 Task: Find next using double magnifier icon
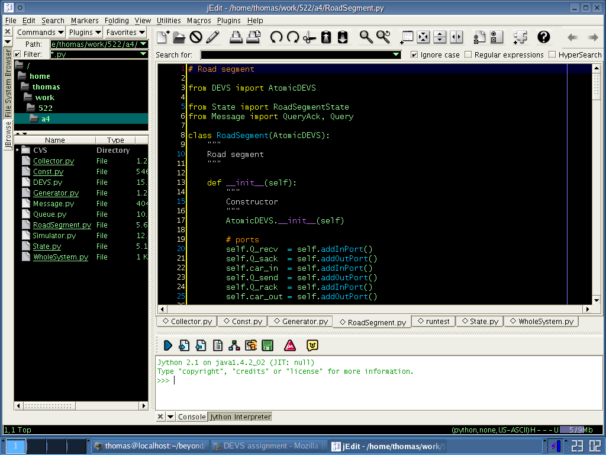(x=383, y=37)
